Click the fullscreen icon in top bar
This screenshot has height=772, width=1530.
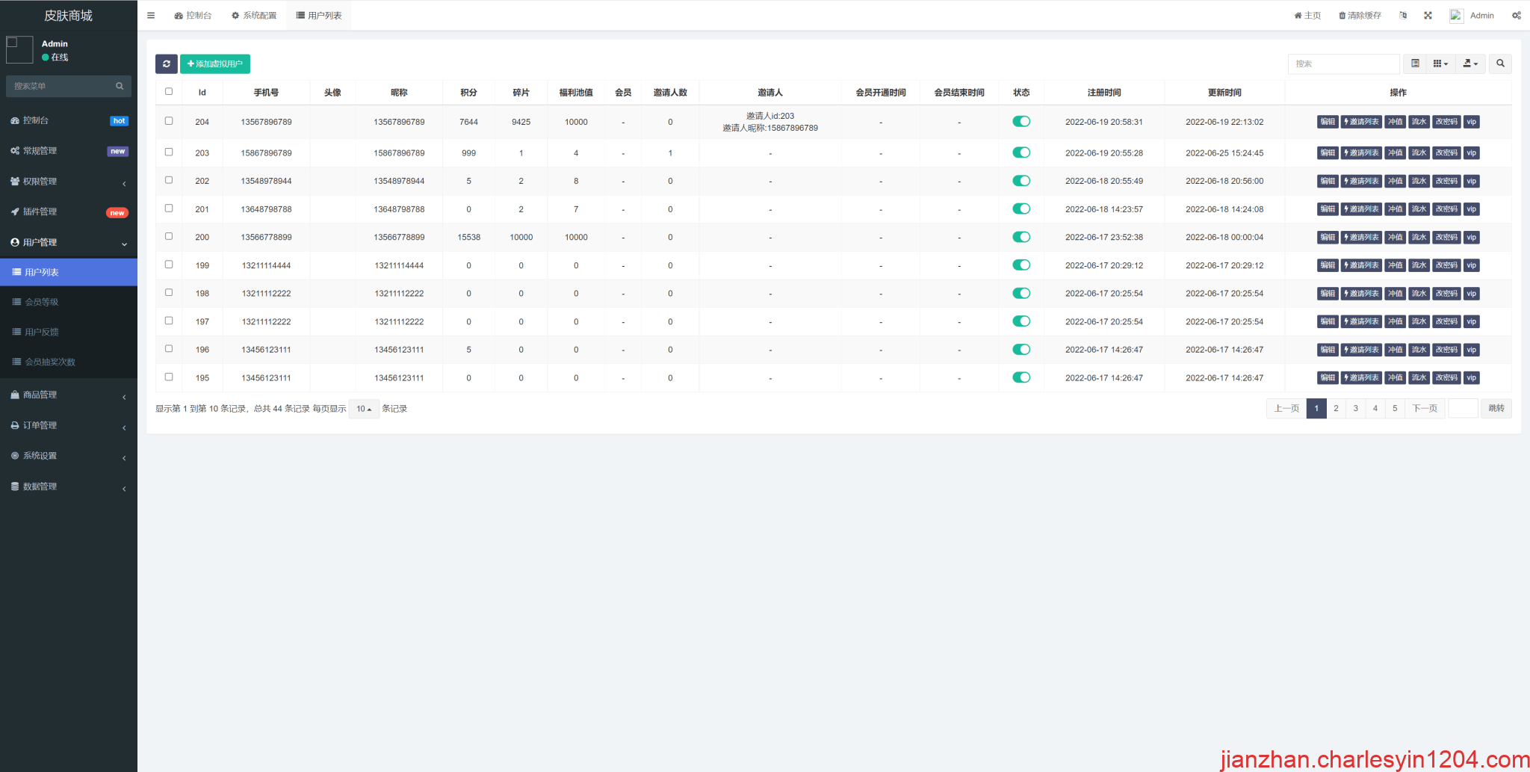(1428, 16)
